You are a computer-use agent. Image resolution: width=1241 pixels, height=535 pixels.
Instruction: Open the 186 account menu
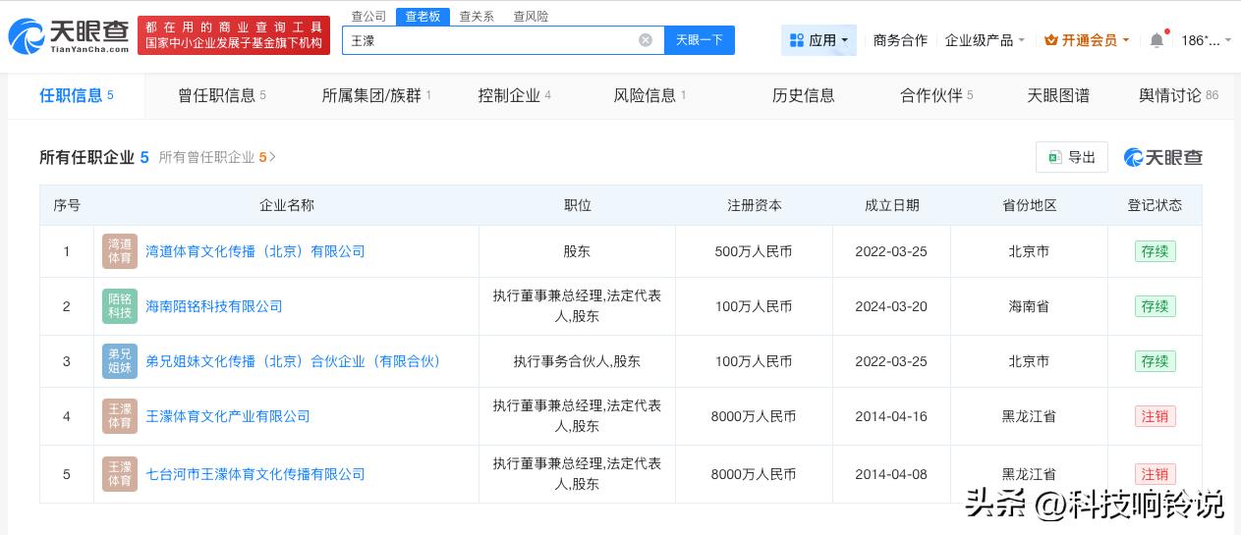tap(1205, 40)
